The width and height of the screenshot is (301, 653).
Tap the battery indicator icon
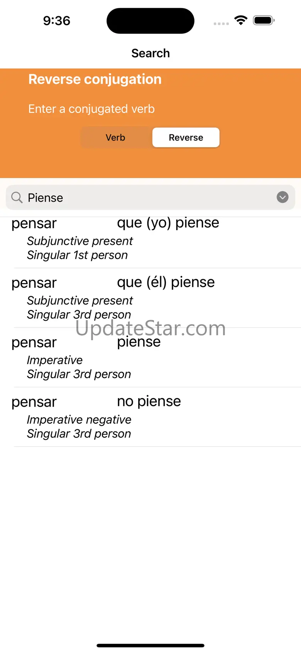pyautogui.click(x=264, y=20)
